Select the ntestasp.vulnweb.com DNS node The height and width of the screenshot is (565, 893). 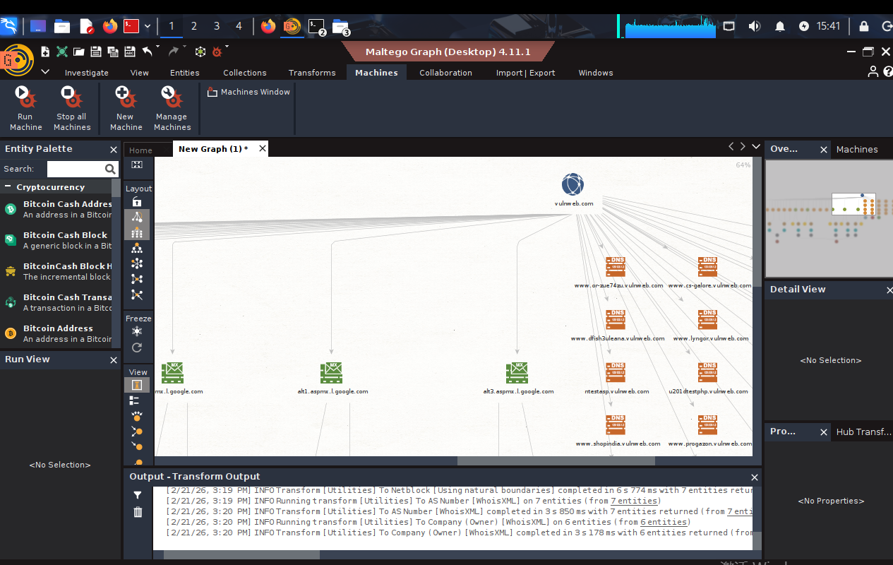[616, 372]
